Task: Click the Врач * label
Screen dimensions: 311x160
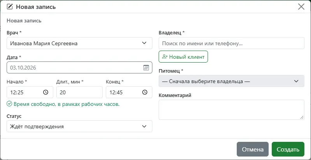Action: click(x=14, y=33)
